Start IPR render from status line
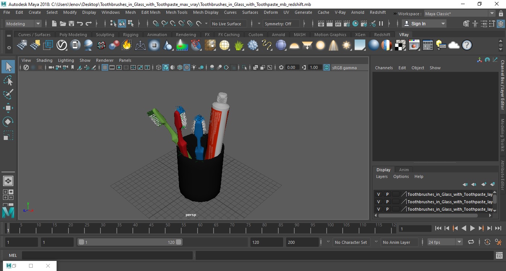Viewport: 506px width, 271px height. point(338,23)
